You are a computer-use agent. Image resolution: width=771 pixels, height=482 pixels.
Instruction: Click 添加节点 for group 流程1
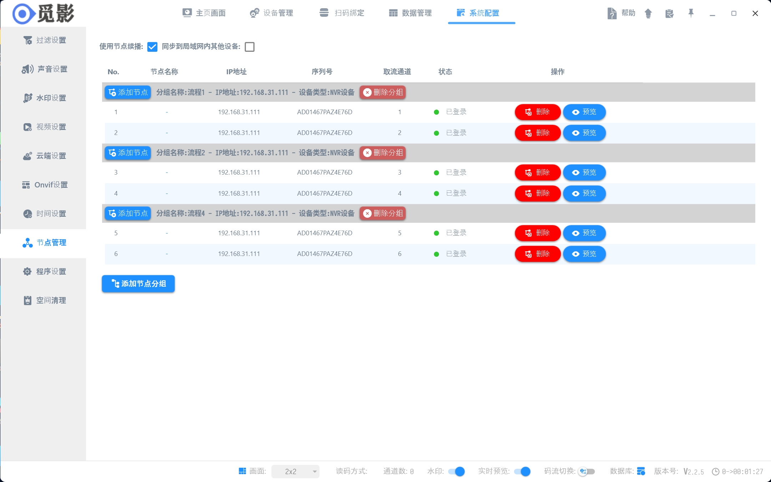(x=128, y=92)
